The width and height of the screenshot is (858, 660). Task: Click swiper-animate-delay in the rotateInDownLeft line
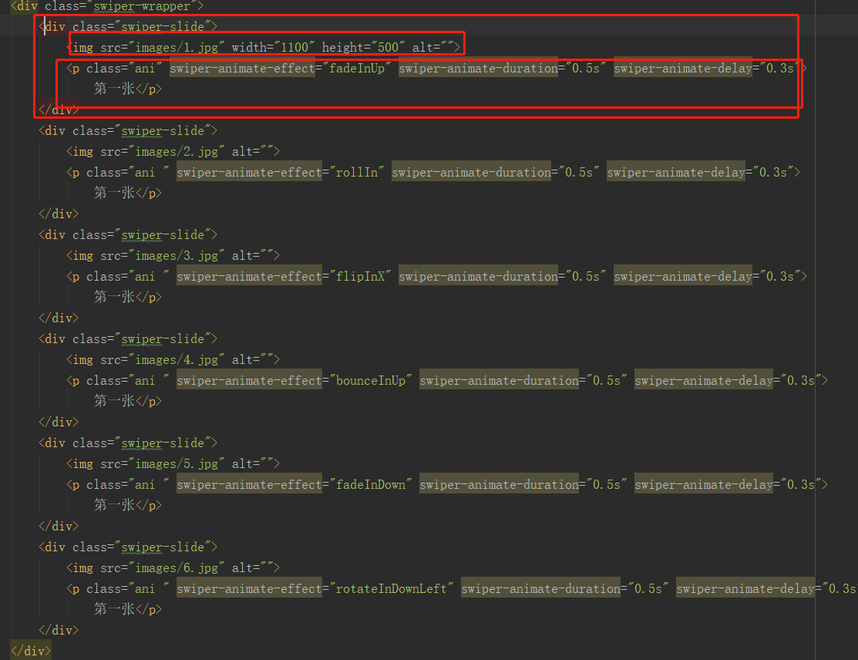(x=745, y=589)
